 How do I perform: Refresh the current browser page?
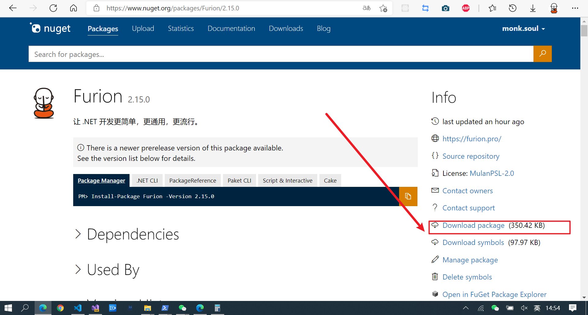[53, 8]
